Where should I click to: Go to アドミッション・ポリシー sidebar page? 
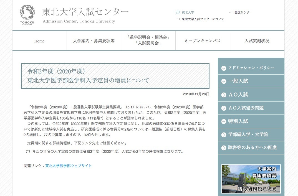tap(251, 68)
